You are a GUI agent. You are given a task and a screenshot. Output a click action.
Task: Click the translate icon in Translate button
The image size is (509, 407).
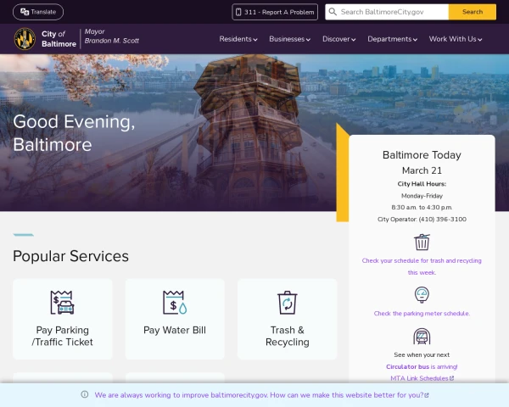point(25,12)
